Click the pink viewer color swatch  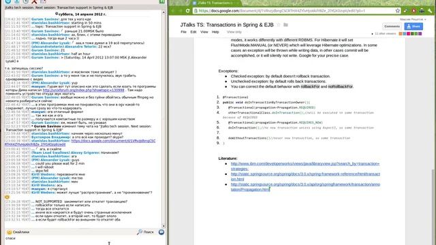[x=409, y=33]
